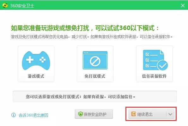Expand the dropdown arrow beside 继续退出

tap(170, 114)
